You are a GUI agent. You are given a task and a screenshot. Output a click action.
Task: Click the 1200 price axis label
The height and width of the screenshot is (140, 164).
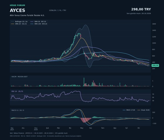[x=154, y=37]
